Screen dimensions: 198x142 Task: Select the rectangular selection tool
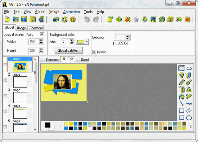(x=181, y=68)
